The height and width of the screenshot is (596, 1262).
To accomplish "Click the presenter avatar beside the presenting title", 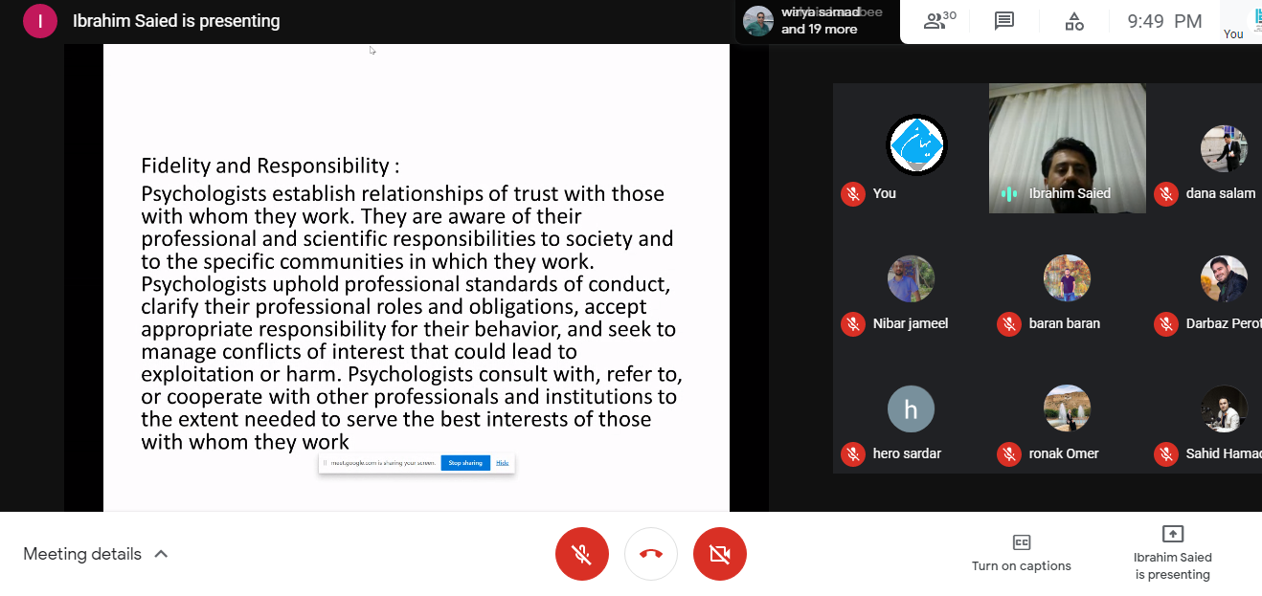I will [x=40, y=21].
